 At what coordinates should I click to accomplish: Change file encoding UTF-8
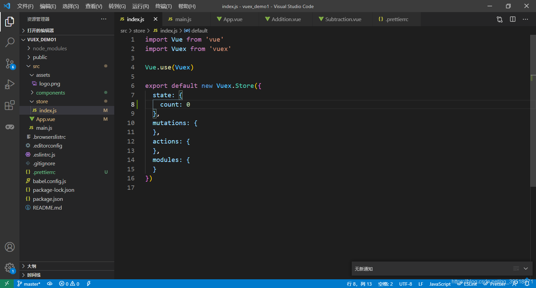click(x=405, y=284)
